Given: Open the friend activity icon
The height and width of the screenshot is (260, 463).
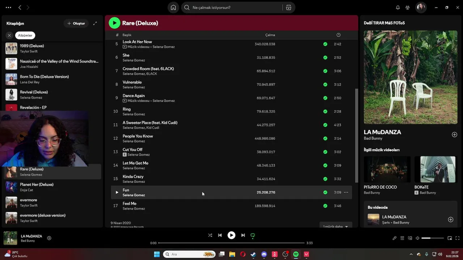Looking at the screenshot, I should [x=408, y=8].
